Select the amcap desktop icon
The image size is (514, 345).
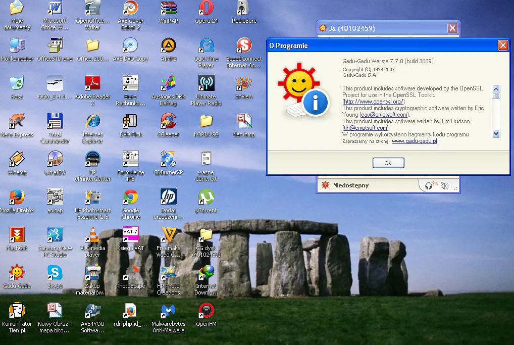(55, 202)
